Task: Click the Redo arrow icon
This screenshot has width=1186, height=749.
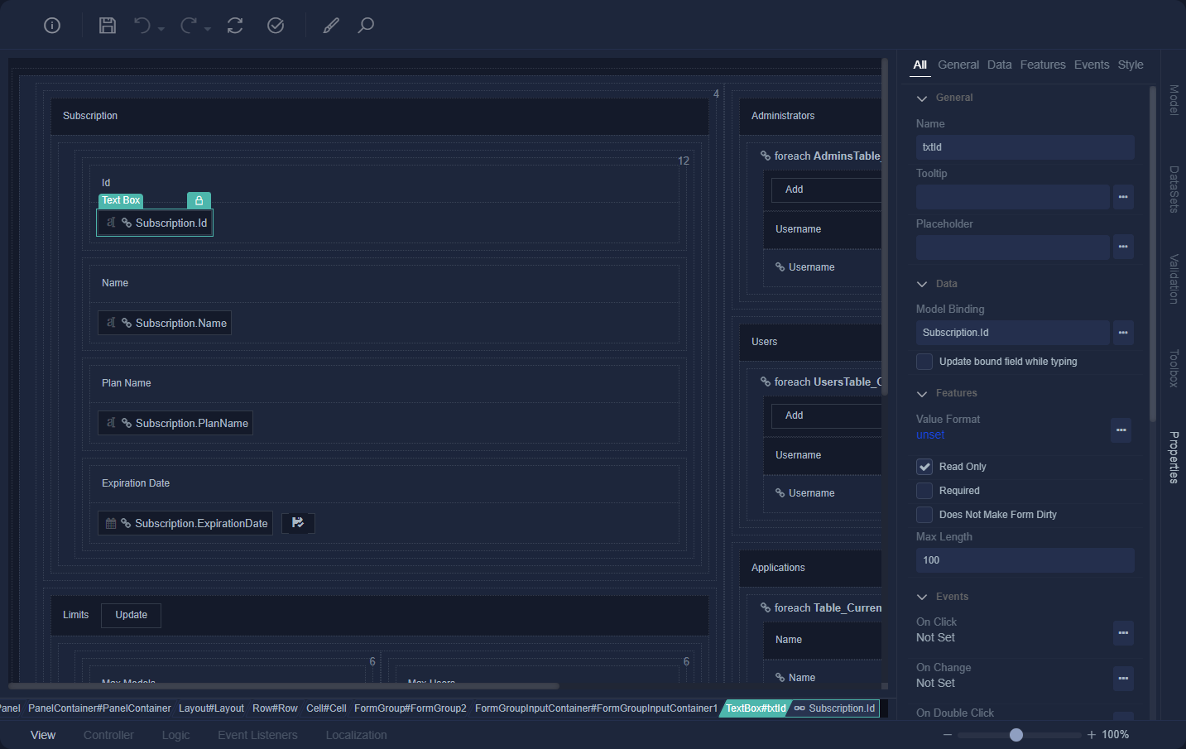Action: coord(189,26)
